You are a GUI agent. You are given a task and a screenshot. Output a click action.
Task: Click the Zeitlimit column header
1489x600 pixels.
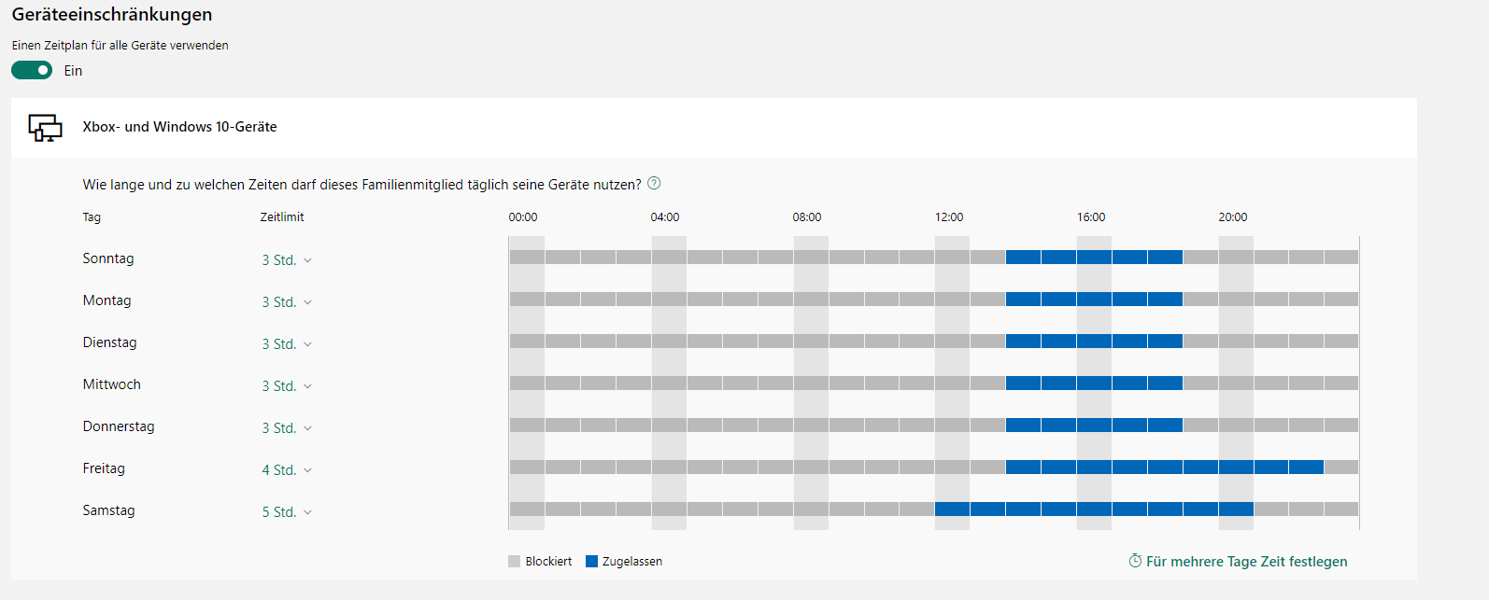[x=282, y=217]
